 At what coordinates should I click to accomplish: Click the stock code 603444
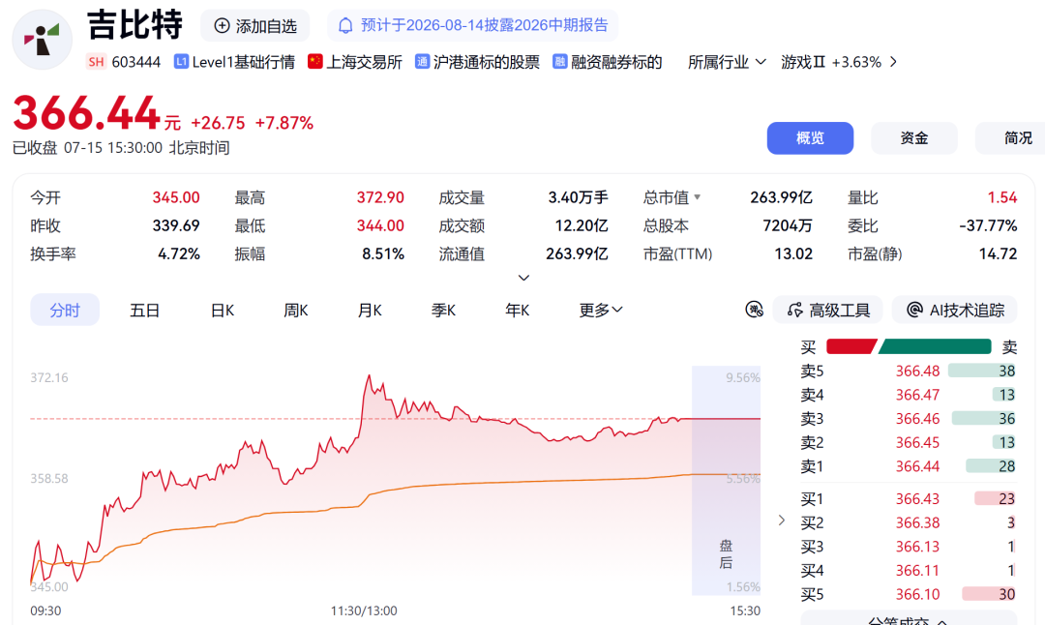(x=136, y=62)
